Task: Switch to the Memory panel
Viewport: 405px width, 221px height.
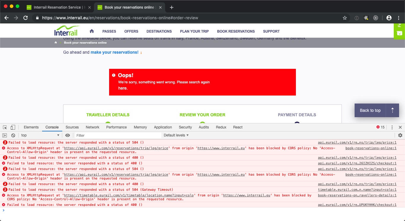Action: [x=140, y=127]
